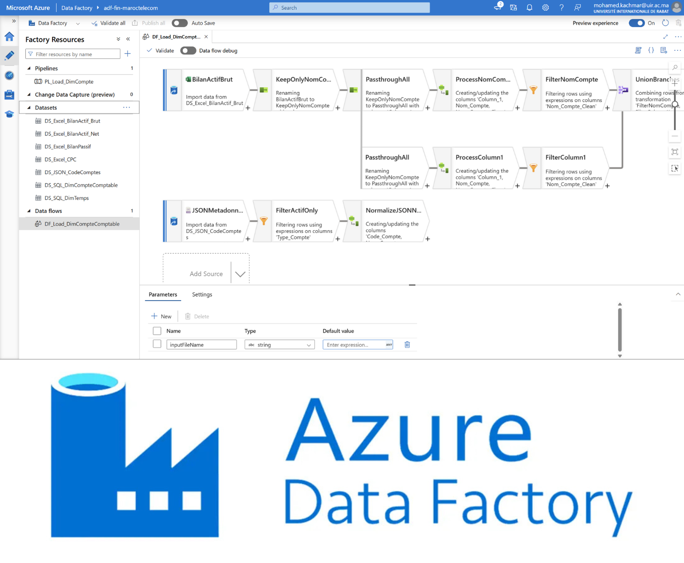The width and height of the screenshot is (684, 563).
Task: Select the DF_Load_DimCompt... editor tab
Action: coord(176,37)
